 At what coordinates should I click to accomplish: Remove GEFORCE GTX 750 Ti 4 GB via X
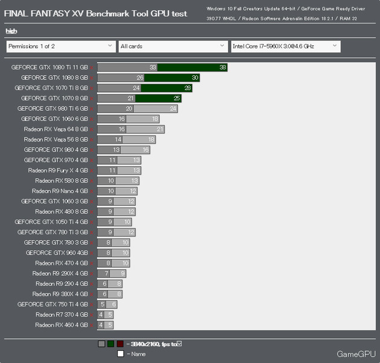(x=92, y=305)
